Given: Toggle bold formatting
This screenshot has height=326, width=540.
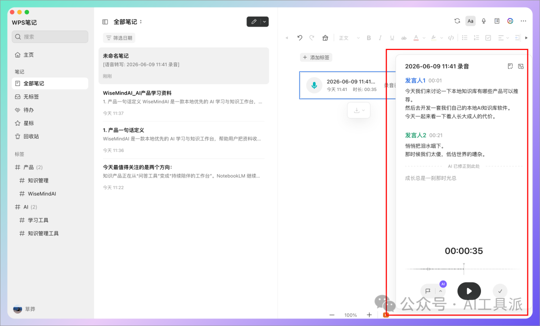Looking at the screenshot, I should coord(369,38).
